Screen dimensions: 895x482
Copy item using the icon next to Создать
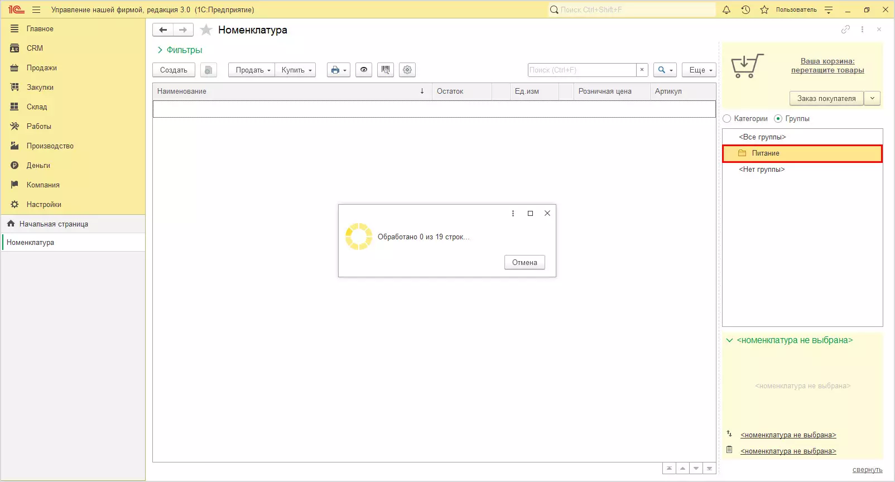[208, 70]
